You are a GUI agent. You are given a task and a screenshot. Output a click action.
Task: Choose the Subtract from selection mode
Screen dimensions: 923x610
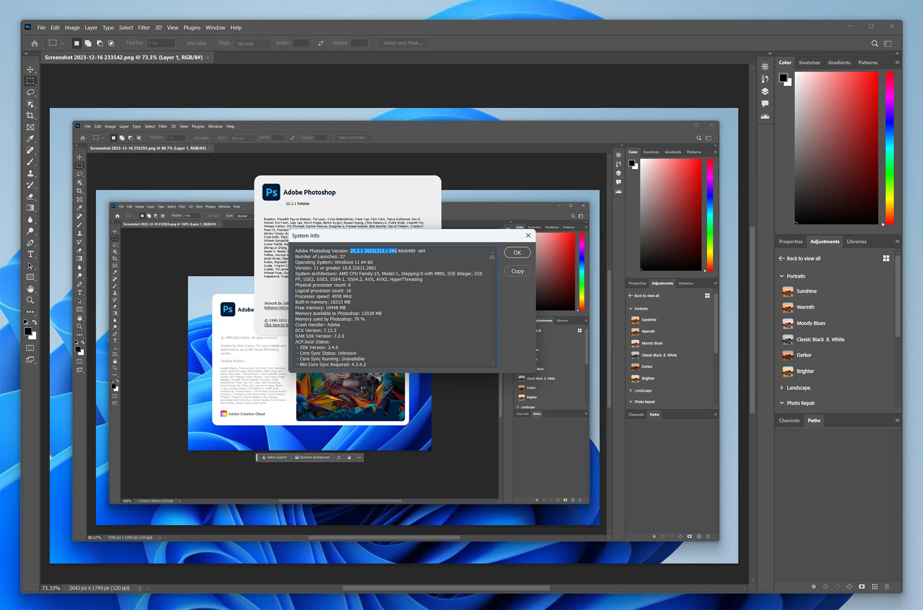point(99,43)
